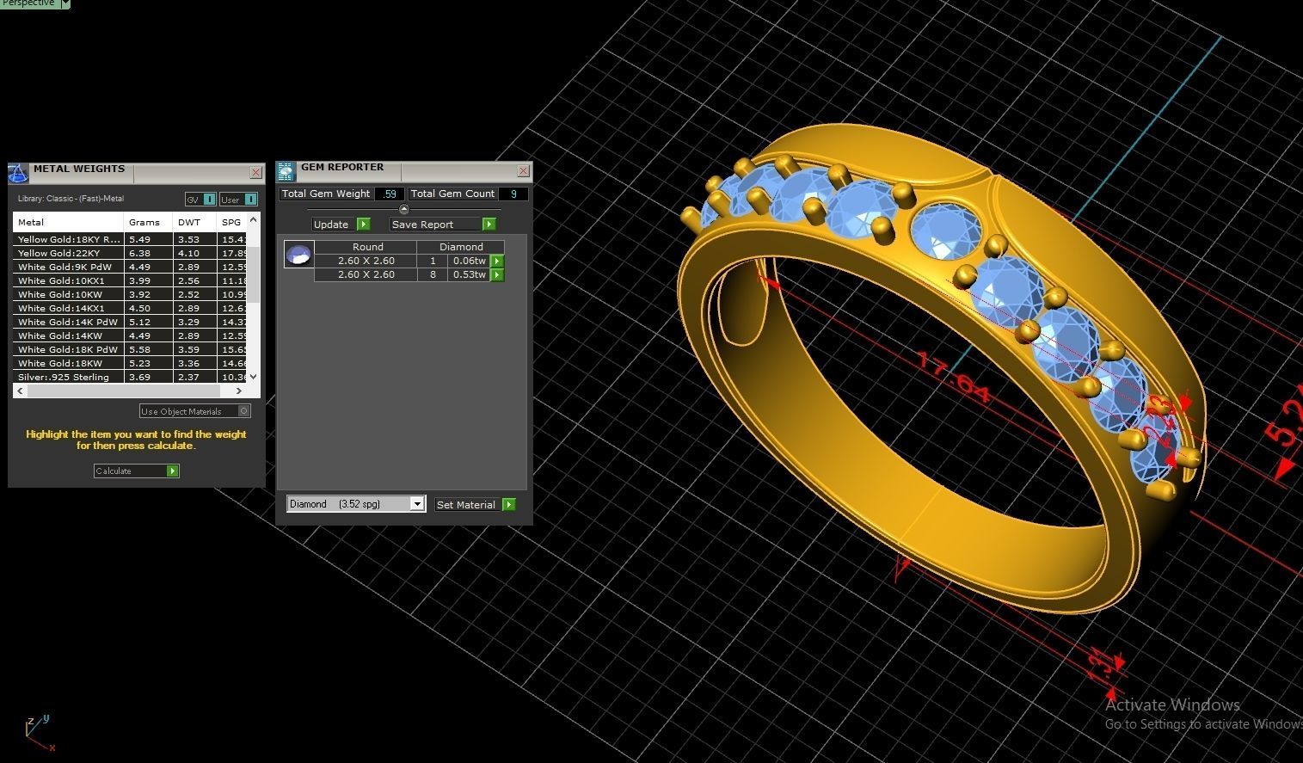Click the round gem thumbnail in Gem Reporter
Image resolution: width=1303 pixels, height=763 pixels.
(298, 254)
